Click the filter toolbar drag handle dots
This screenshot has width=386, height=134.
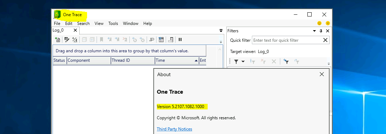pos(230,61)
